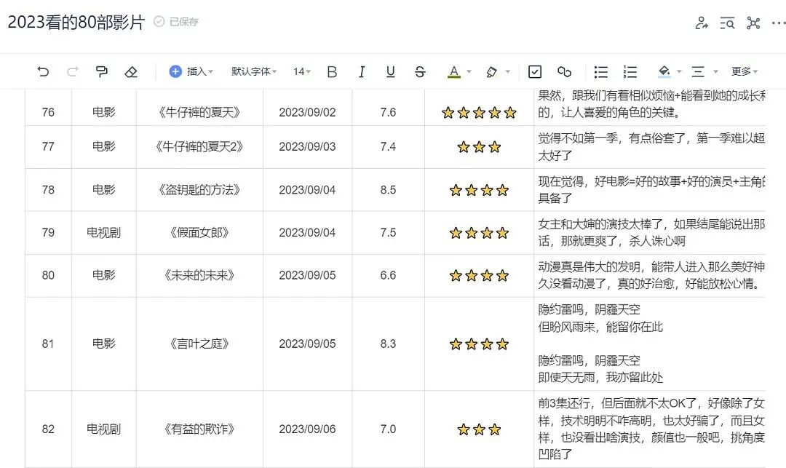The height and width of the screenshot is (468, 786).
Task: Open find and replace search icon
Action: [727, 23]
